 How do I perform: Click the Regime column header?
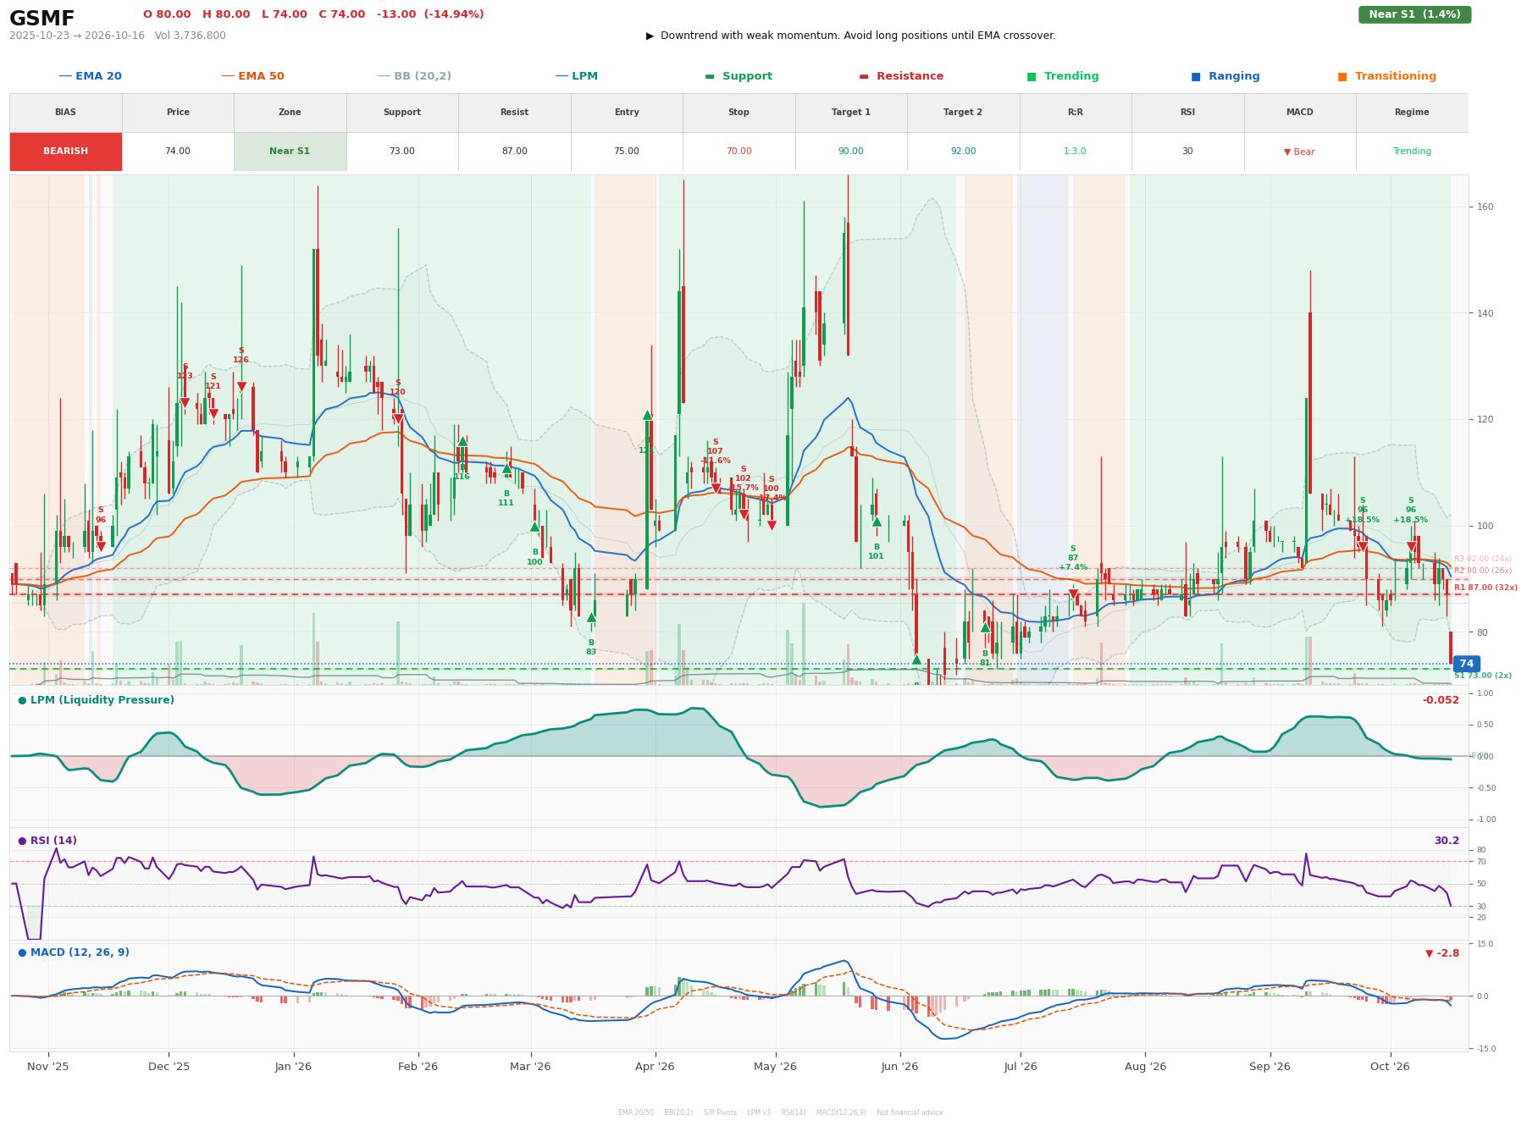(x=1412, y=112)
